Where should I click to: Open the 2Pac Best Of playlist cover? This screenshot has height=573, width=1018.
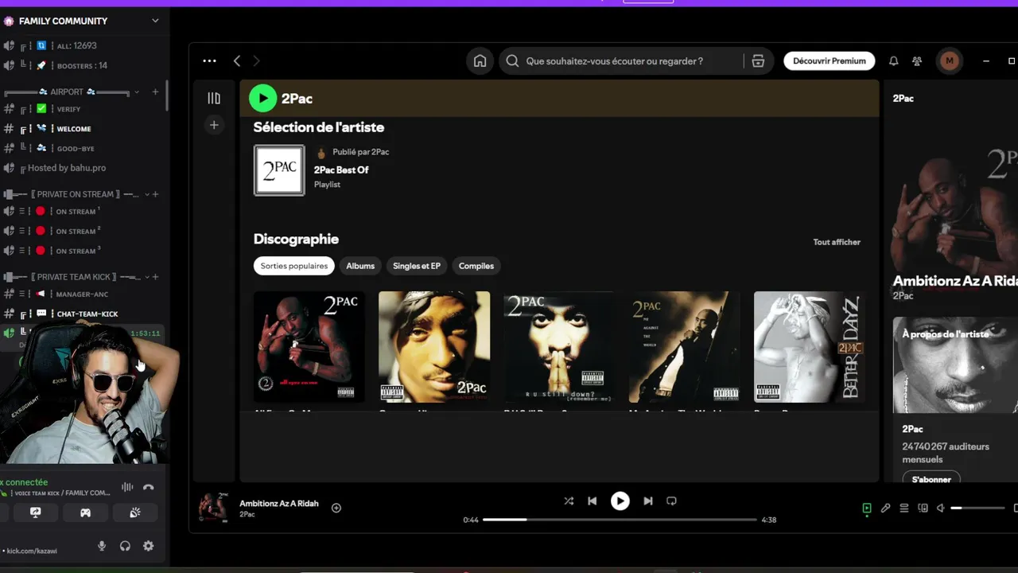tap(279, 170)
